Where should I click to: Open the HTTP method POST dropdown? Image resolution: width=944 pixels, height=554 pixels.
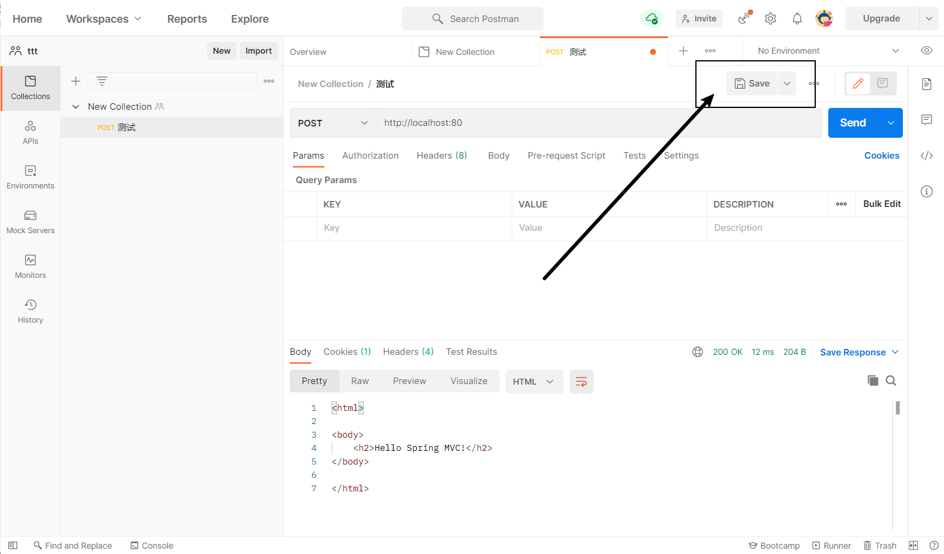click(x=333, y=123)
